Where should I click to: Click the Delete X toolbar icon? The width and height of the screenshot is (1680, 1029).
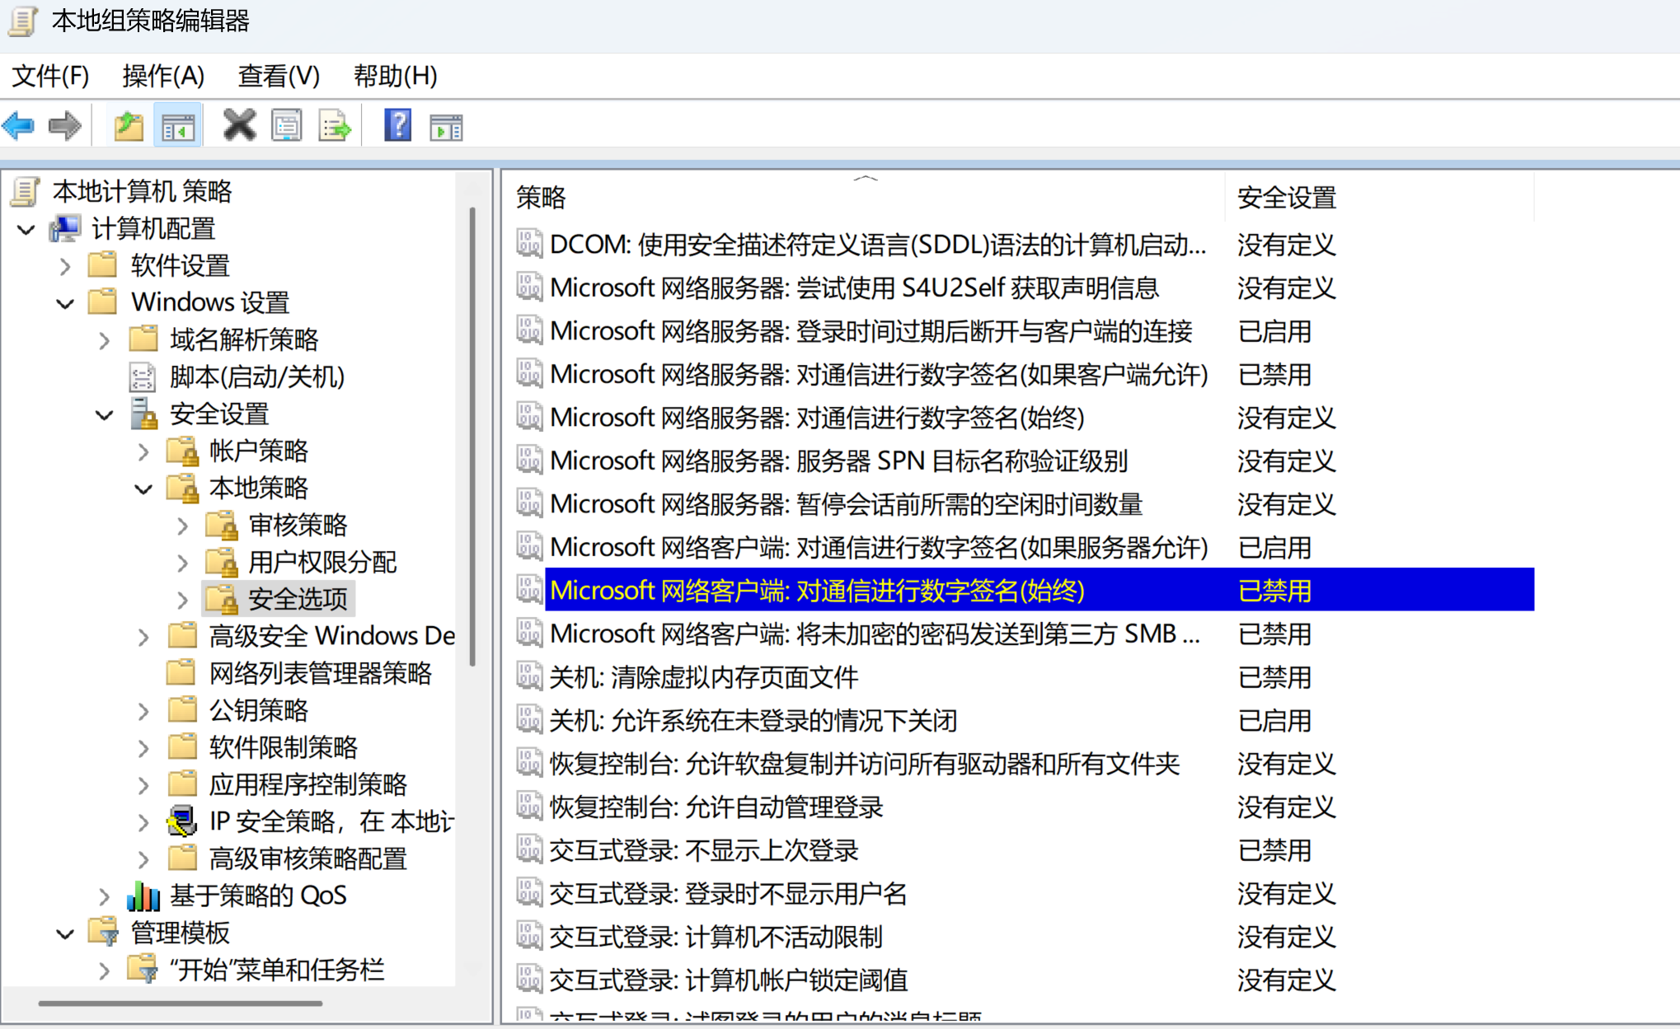(x=239, y=126)
